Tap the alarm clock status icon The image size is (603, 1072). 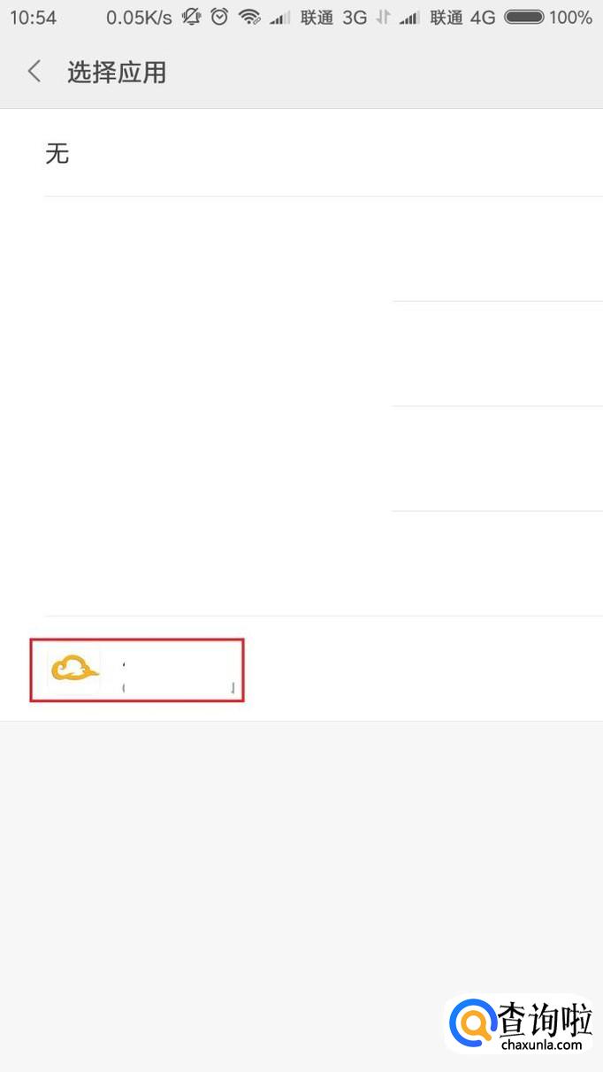click(x=220, y=17)
